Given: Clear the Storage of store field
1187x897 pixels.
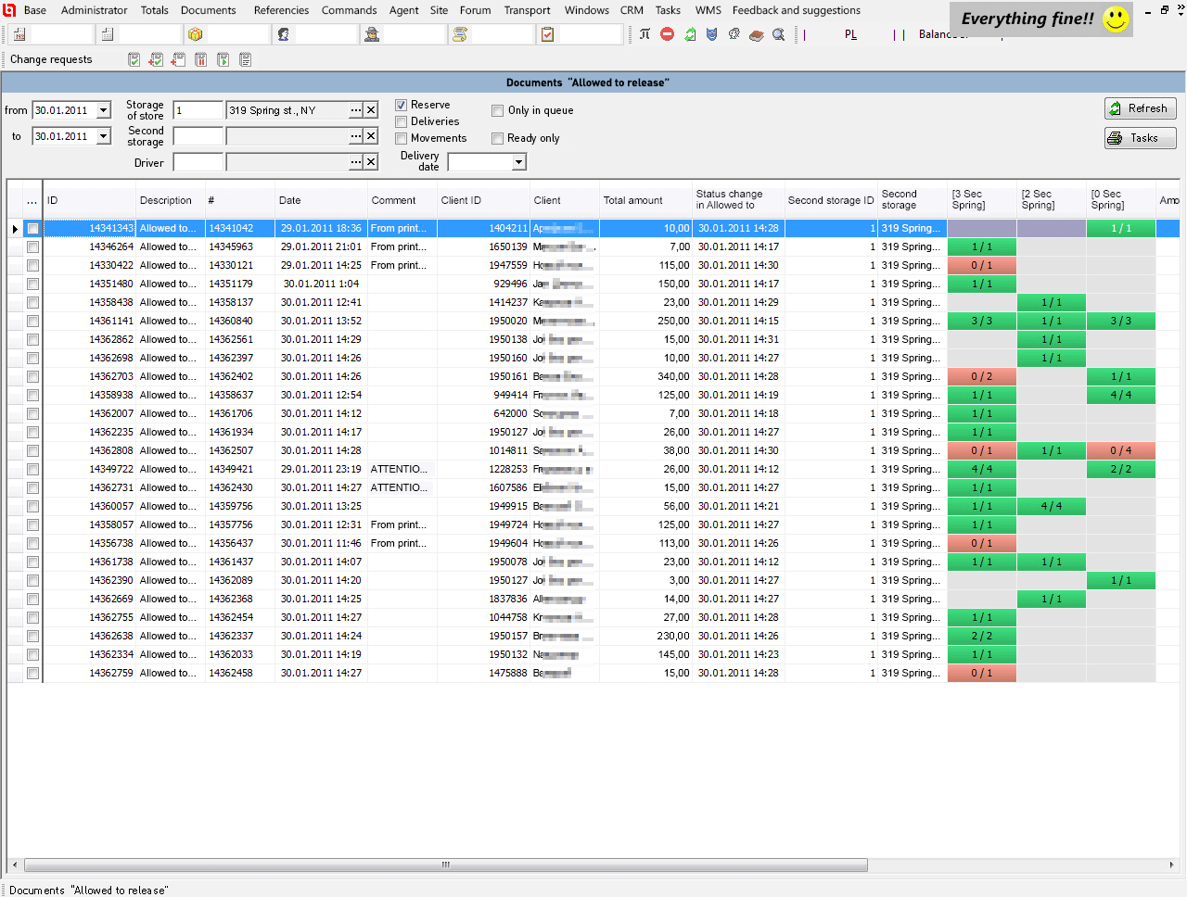Looking at the screenshot, I should point(371,110).
